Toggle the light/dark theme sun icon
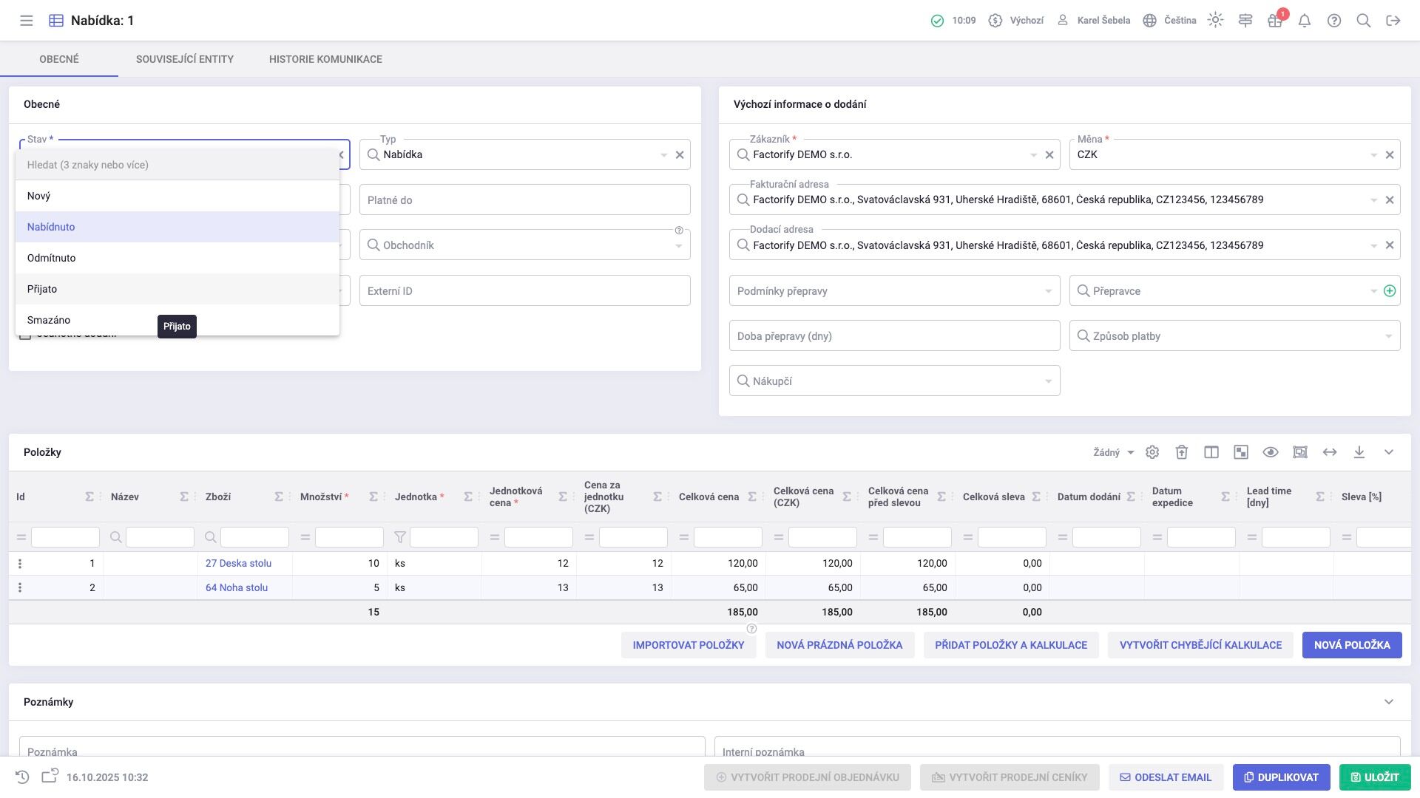The image size is (1420, 798). tap(1215, 21)
